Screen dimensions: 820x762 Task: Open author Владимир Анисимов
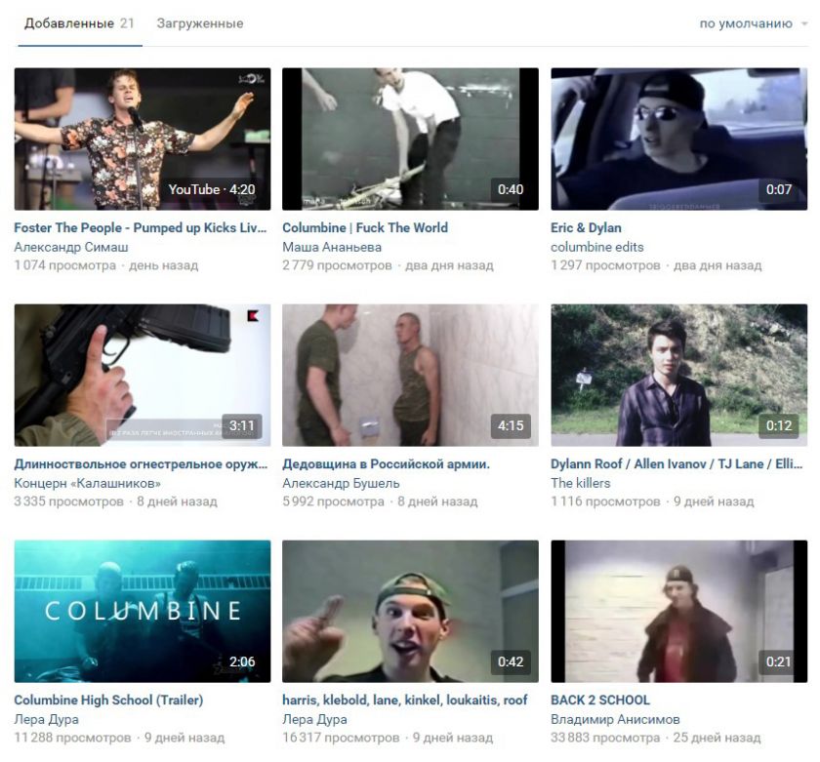[x=616, y=720]
